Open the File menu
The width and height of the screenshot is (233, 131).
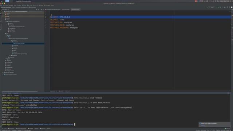pos(1,5)
